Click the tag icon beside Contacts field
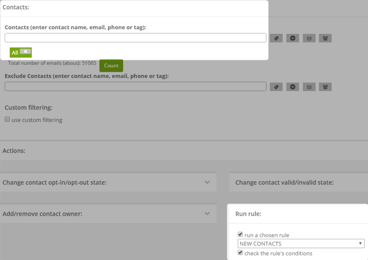Screen dimensions: 368x260 coord(276,38)
